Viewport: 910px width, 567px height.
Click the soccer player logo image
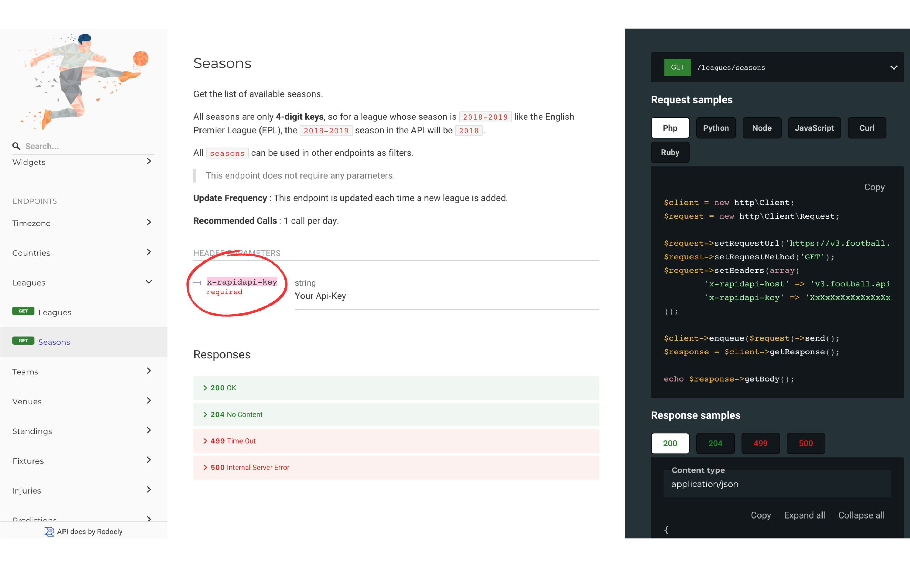pyautogui.click(x=84, y=82)
